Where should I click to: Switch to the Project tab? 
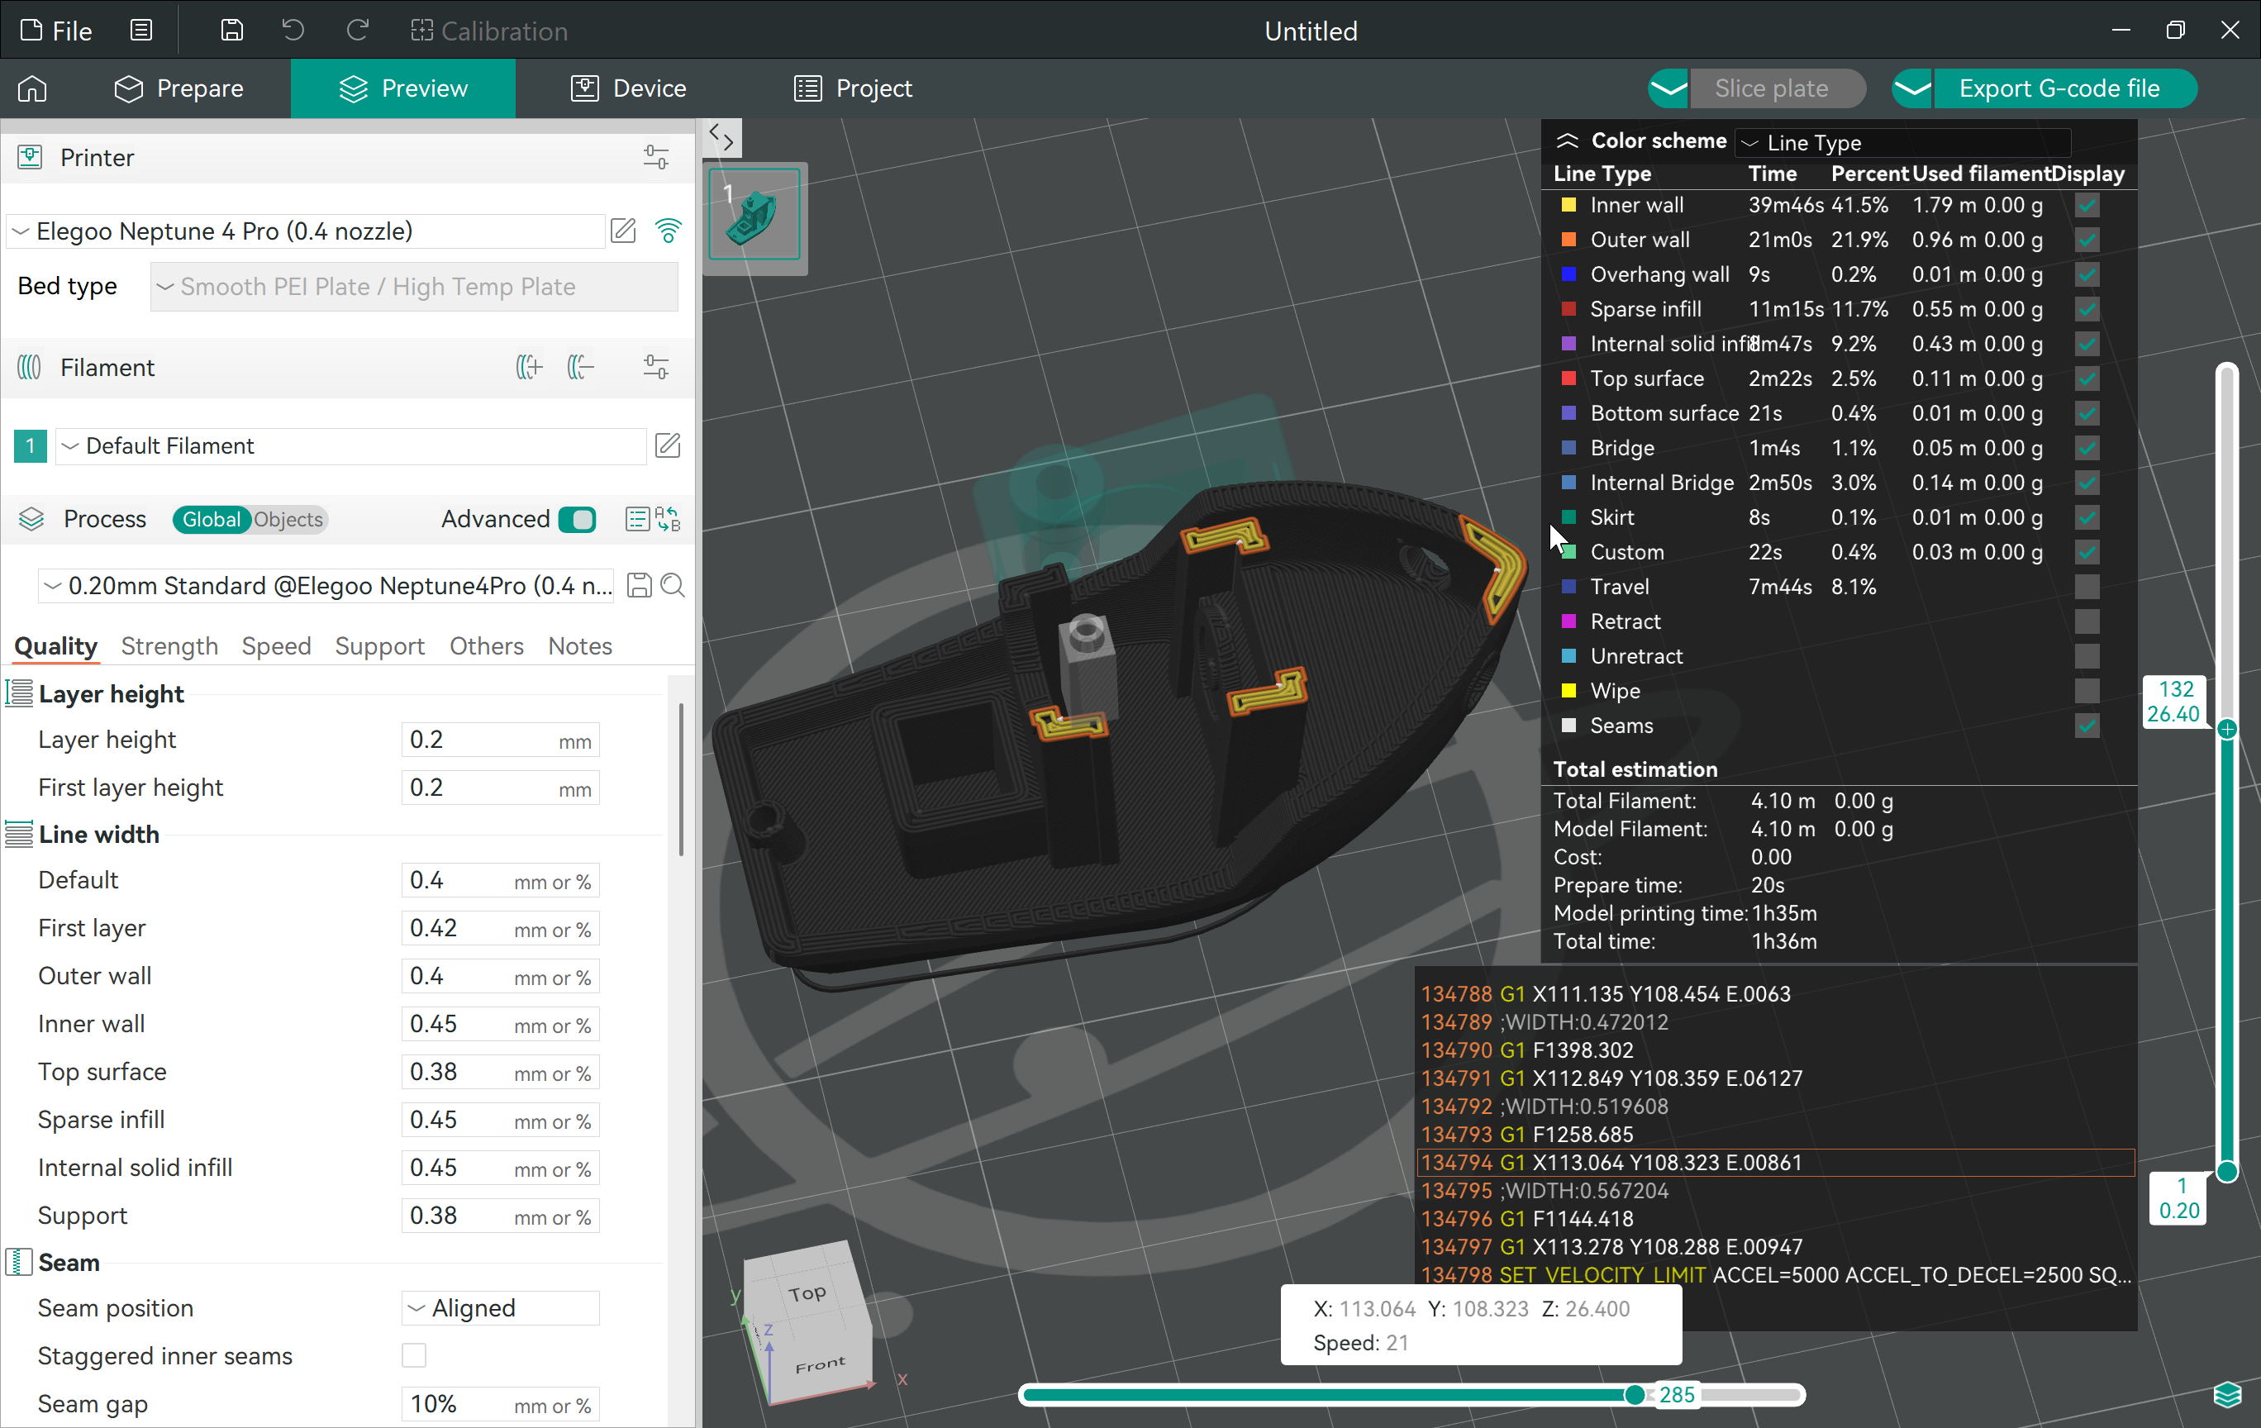point(854,88)
